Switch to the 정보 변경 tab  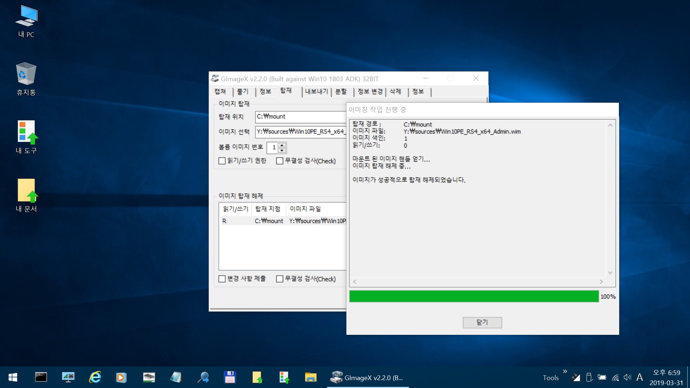point(370,92)
